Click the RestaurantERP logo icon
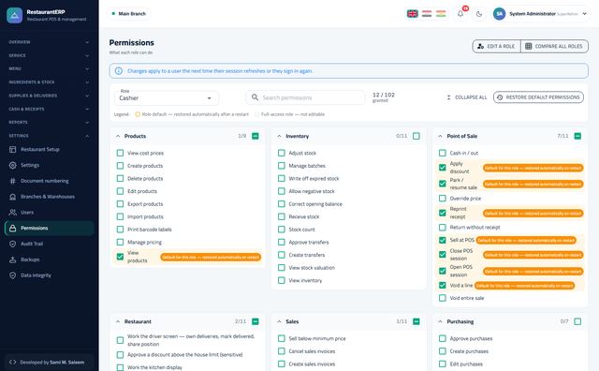This screenshot has height=371, width=599. click(15, 15)
